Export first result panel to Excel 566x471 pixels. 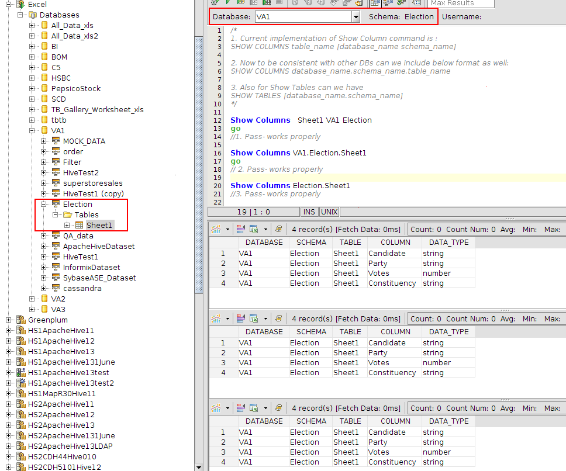254,229
